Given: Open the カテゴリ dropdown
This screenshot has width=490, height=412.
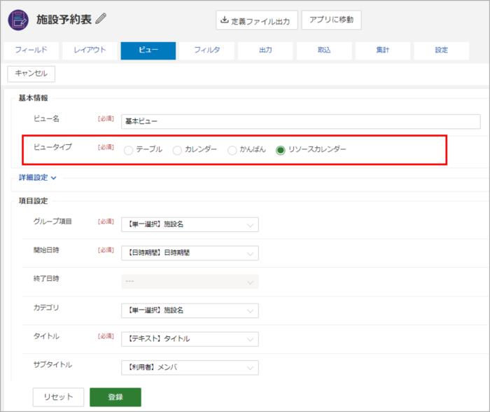Looking at the screenshot, I should coord(190,310).
